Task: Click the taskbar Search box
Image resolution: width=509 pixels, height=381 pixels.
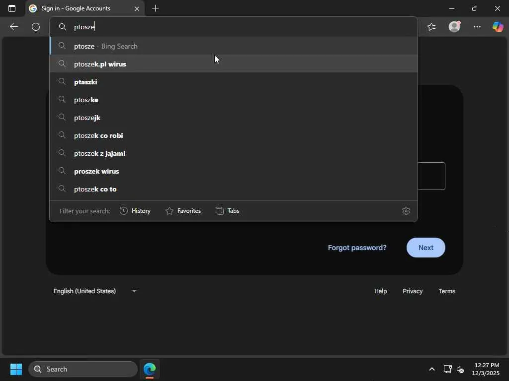Action: [x=83, y=369]
